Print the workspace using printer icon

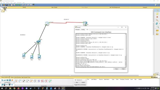point(9,5)
